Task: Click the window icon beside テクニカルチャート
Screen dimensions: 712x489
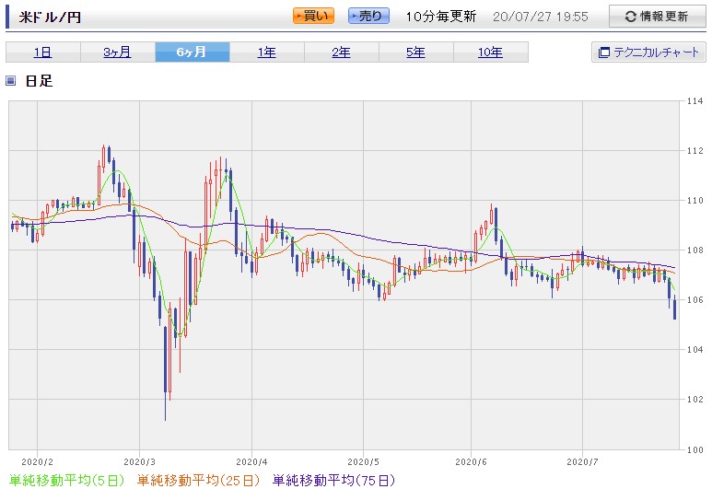Action: tap(604, 52)
